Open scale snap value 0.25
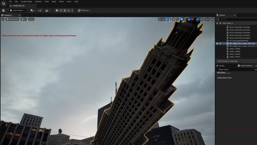 click(x=202, y=19)
